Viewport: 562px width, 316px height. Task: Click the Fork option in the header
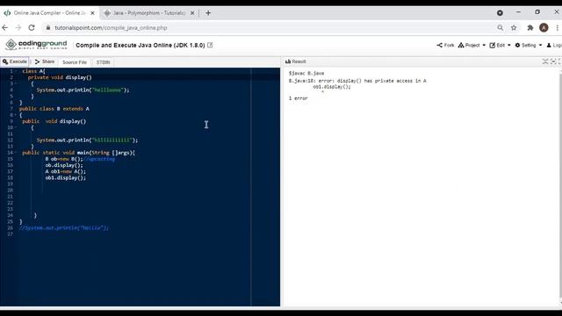pos(445,45)
